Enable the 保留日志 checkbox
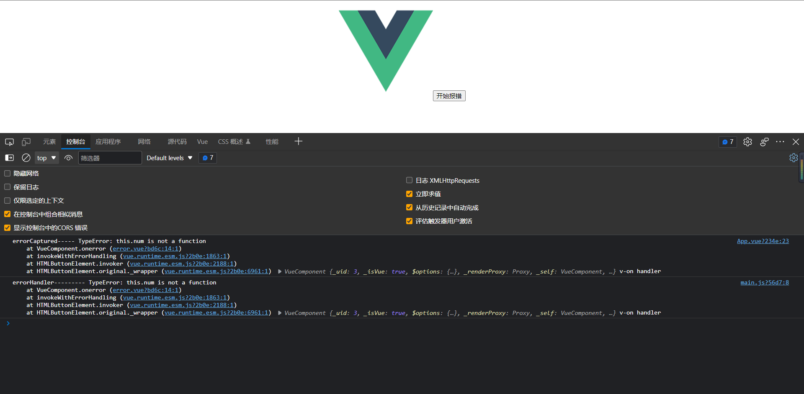 click(7, 187)
